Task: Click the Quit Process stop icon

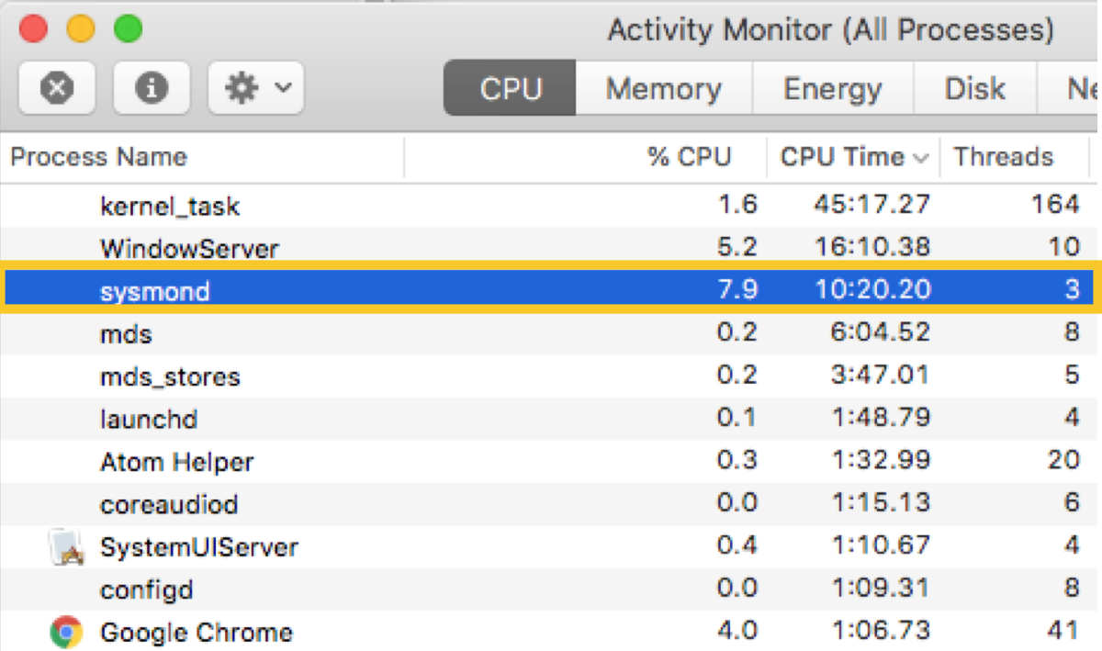Action: click(58, 88)
